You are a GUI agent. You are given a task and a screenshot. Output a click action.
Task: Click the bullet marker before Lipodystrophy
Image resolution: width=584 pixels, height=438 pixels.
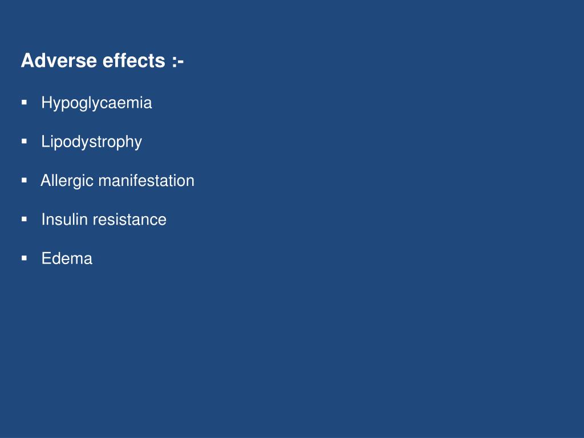pos(24,141)
